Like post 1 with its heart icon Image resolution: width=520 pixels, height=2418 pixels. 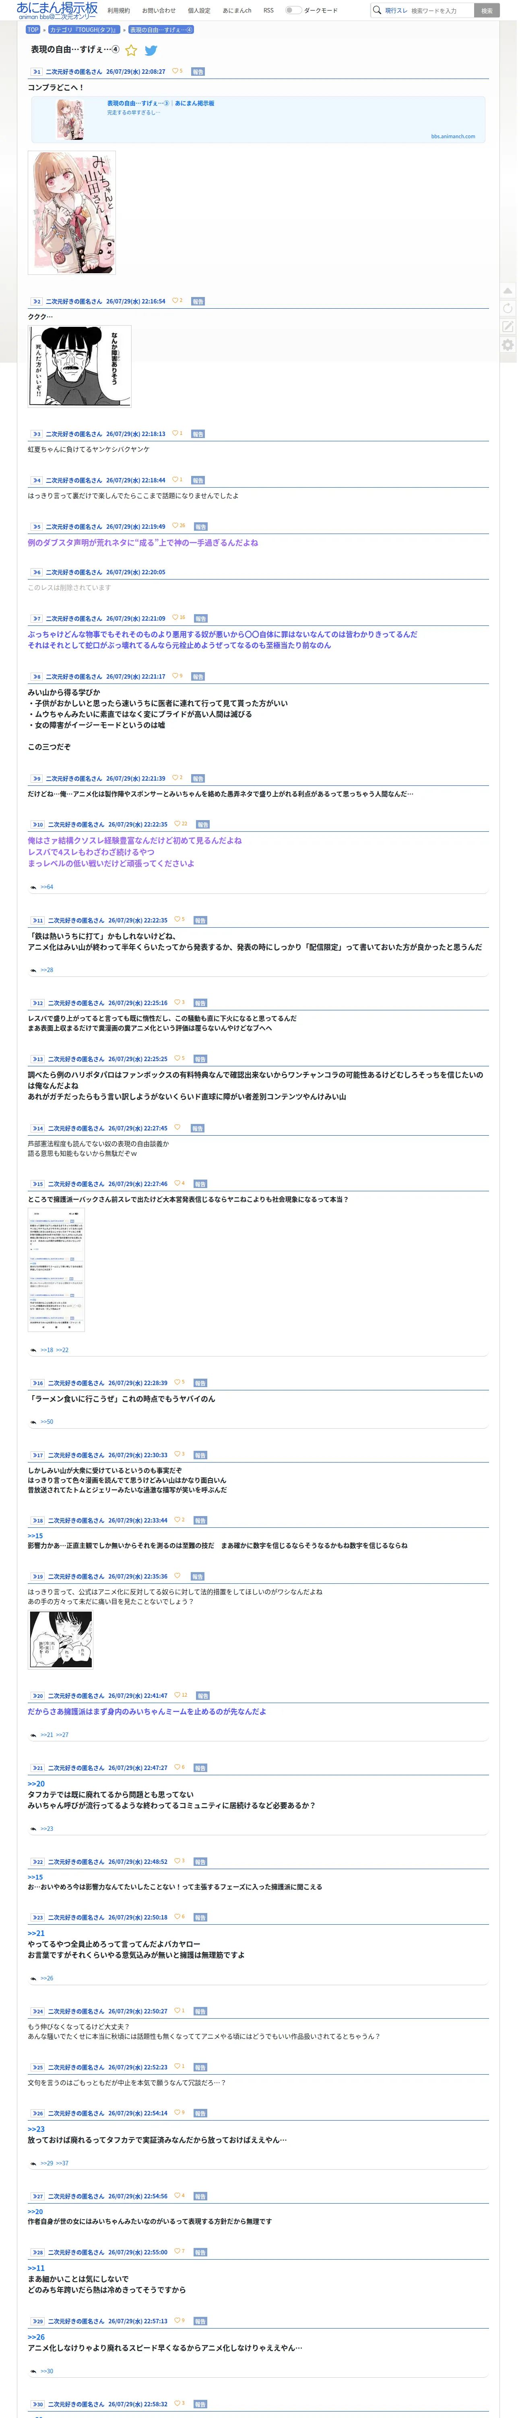(175, 71)
